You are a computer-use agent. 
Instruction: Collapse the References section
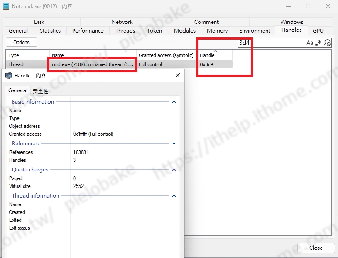tap(174, 144)
